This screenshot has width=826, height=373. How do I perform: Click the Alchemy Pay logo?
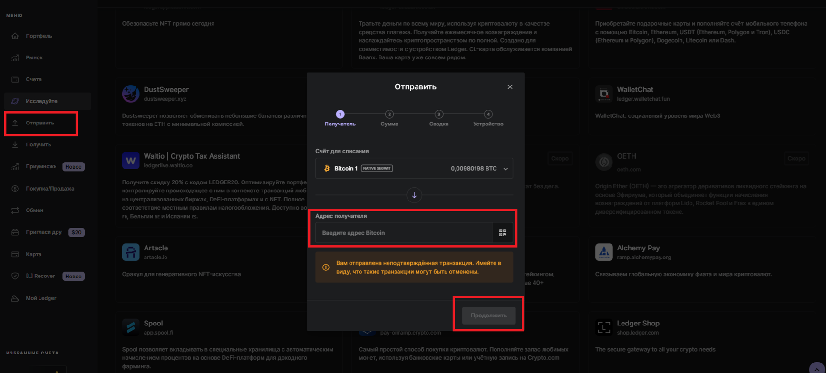tap(604, 252)
